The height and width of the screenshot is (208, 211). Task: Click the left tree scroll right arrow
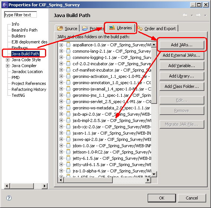45,186
